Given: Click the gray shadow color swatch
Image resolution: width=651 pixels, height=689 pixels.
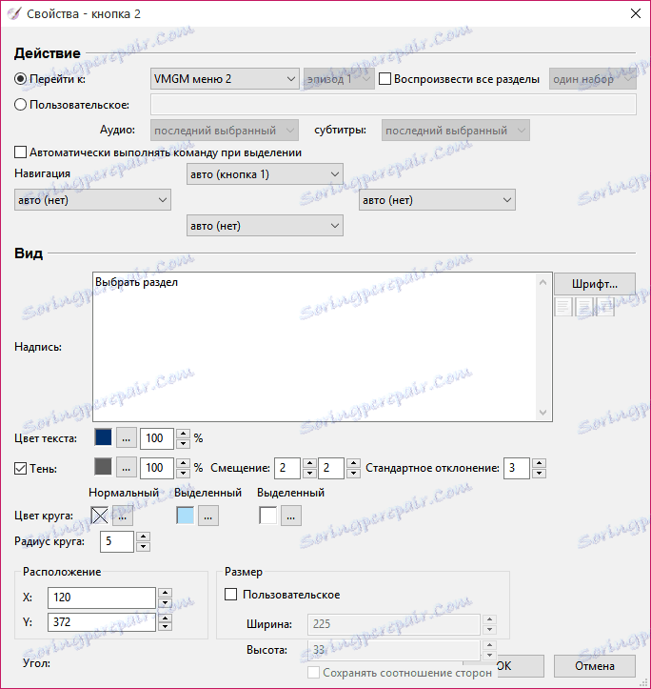Looking at the screenshot, I should click(x=103, y=467).
